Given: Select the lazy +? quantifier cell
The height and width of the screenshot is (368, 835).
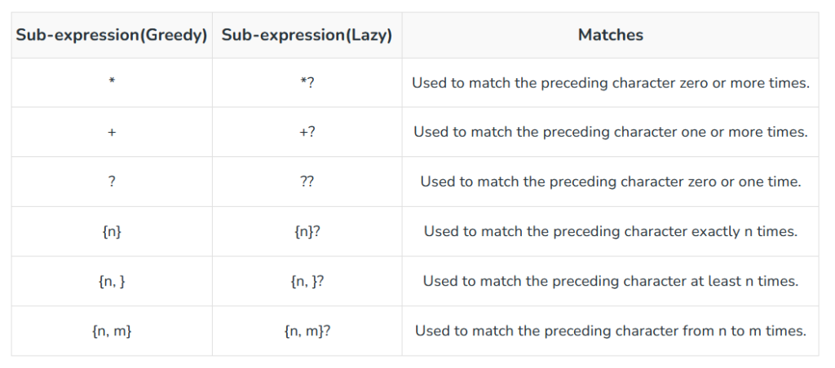Looking at the screenshot, I should (307, 132).
